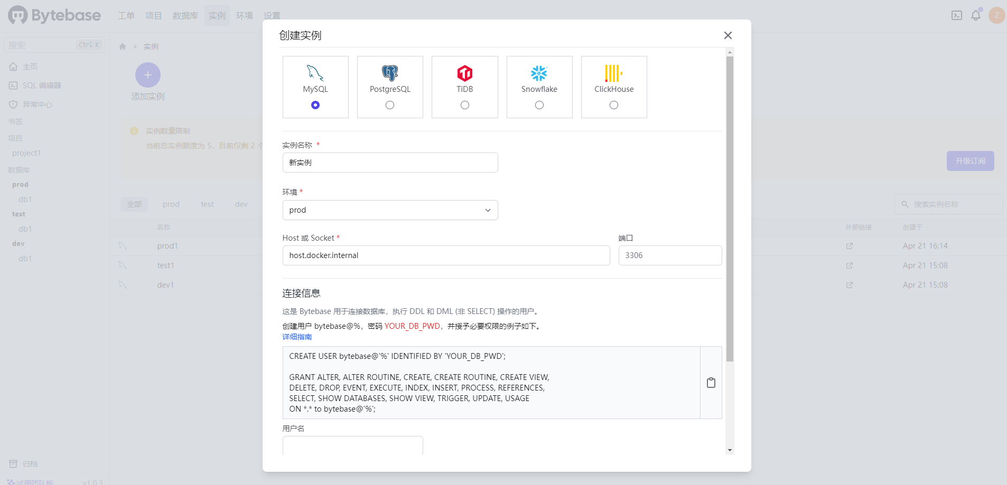Click the 添加实例 plus icon
The height and width of the screenshot is (485, 1007).
pos(148,75)
